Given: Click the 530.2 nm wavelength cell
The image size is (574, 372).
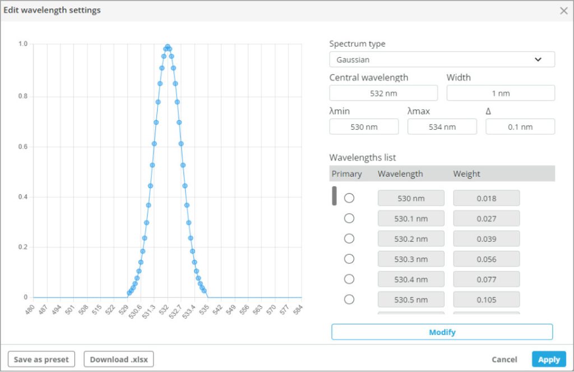Looking at the screenshot, I should (411, 239).
